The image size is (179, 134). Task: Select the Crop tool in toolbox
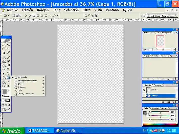4,53
